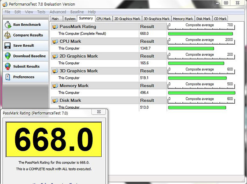This screenshot has width=247, height=184.
Task: Click 'The PassMark Rating for this computer' text
Action: 54,163
